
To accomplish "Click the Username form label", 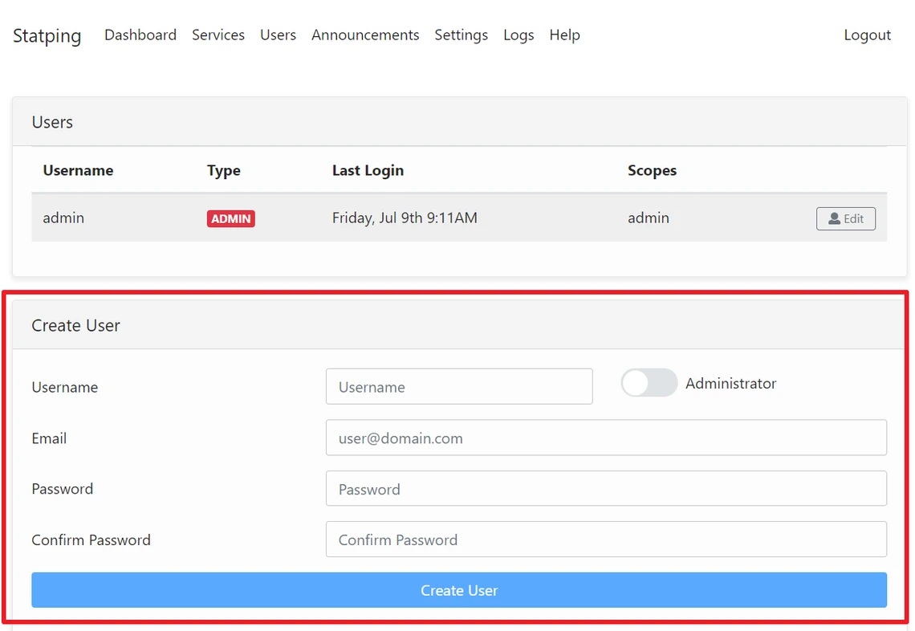I will click(x=65, y=387).
